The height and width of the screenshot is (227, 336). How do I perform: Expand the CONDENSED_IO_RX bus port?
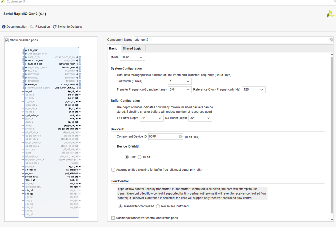pyautogui.click(x=77, y=57)
